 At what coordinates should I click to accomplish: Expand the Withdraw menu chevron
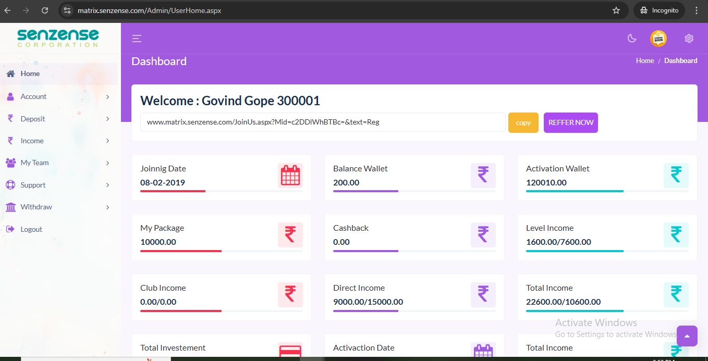107,207
